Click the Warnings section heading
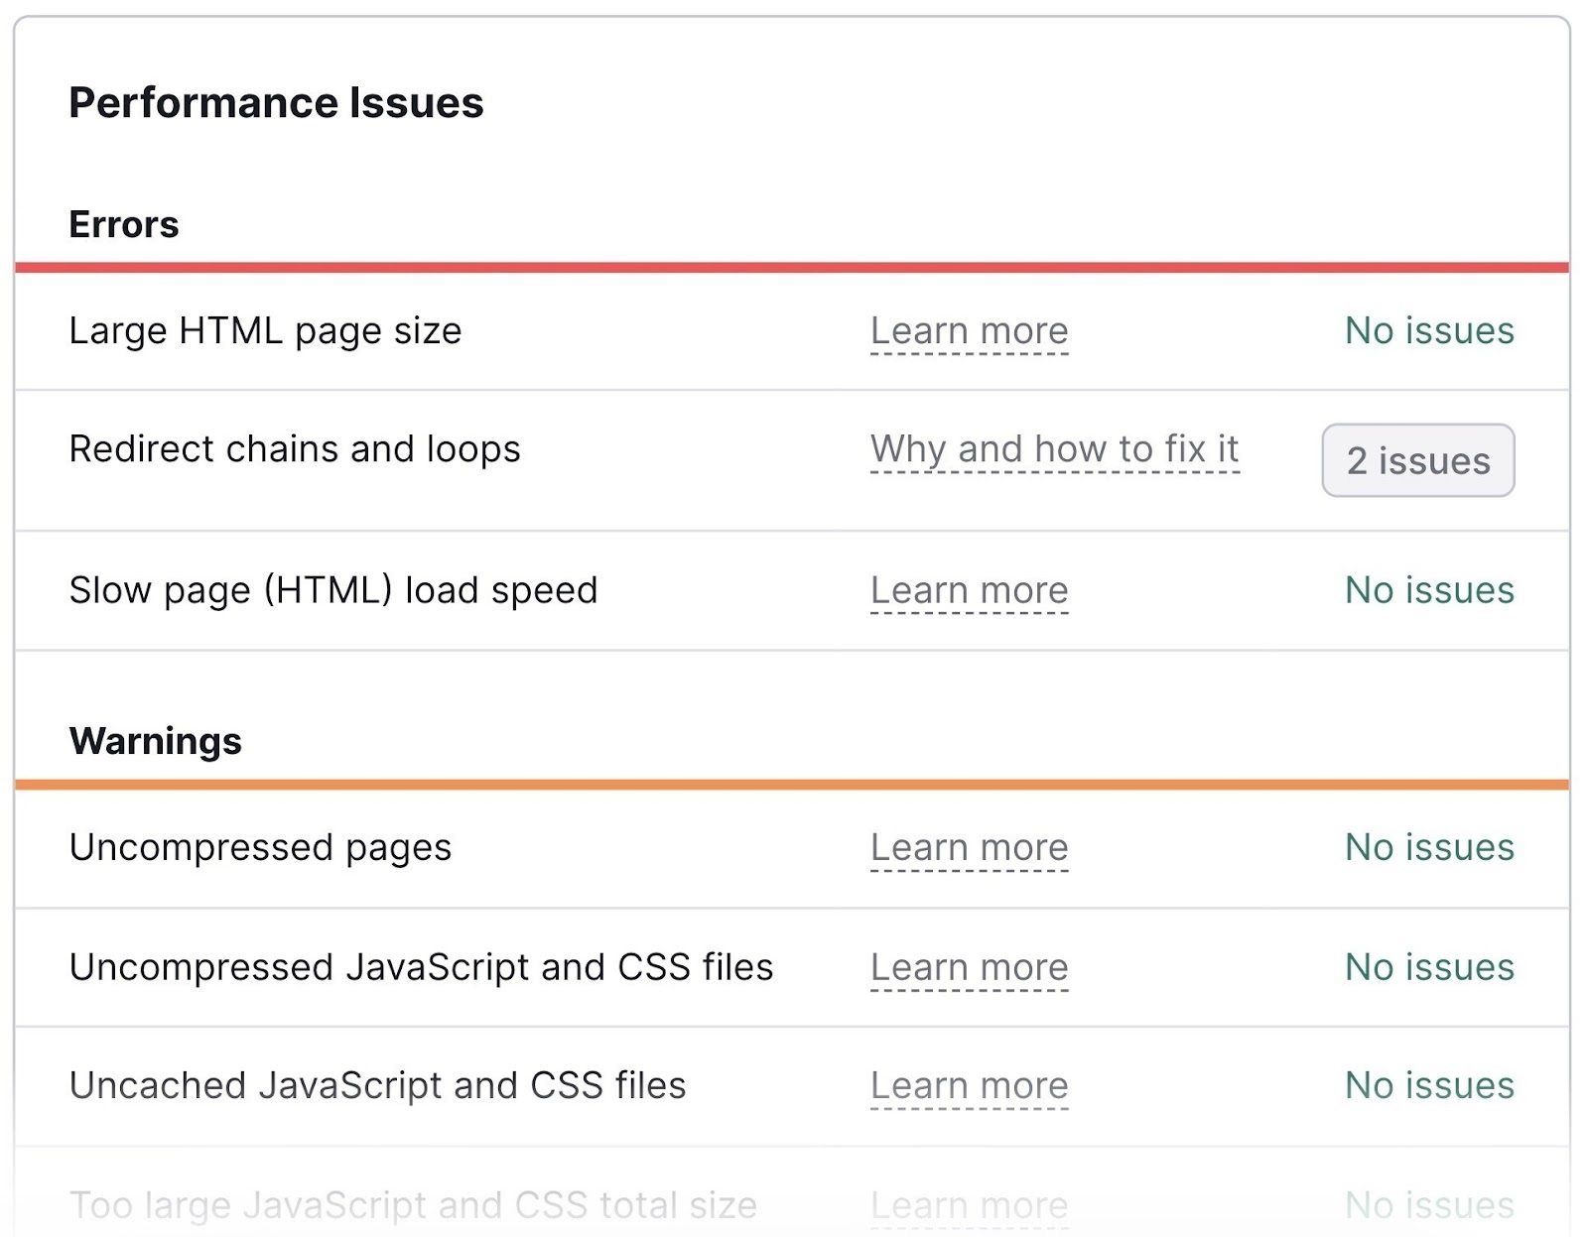The image size is (1588, 1237). point(155,740)
